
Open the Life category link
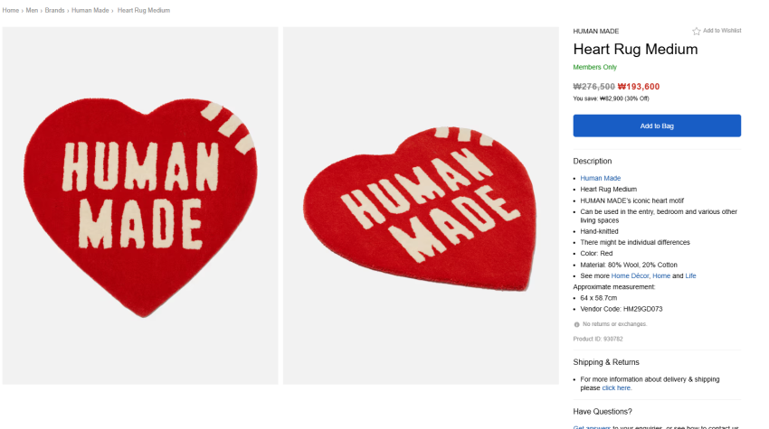coord(690,275)
